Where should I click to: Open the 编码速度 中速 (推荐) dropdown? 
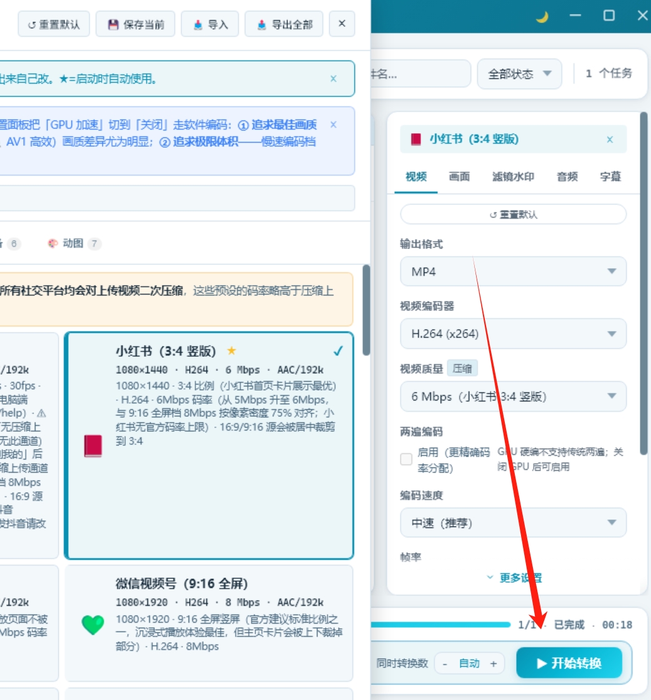point(513,522)
